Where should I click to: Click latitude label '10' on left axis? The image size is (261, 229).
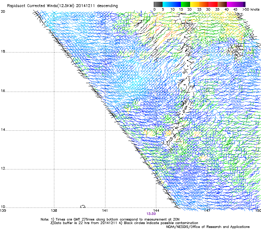click(3, 206)
